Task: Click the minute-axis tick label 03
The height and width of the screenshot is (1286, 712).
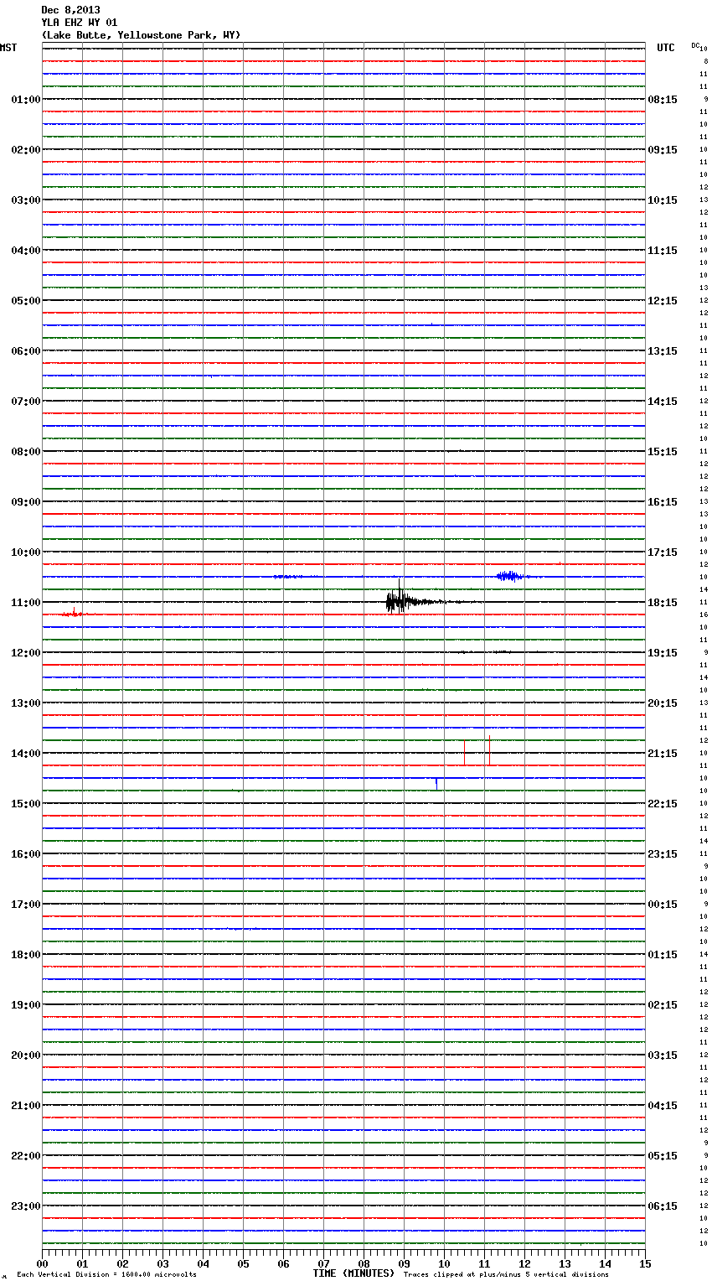Action: [163, 1264]
